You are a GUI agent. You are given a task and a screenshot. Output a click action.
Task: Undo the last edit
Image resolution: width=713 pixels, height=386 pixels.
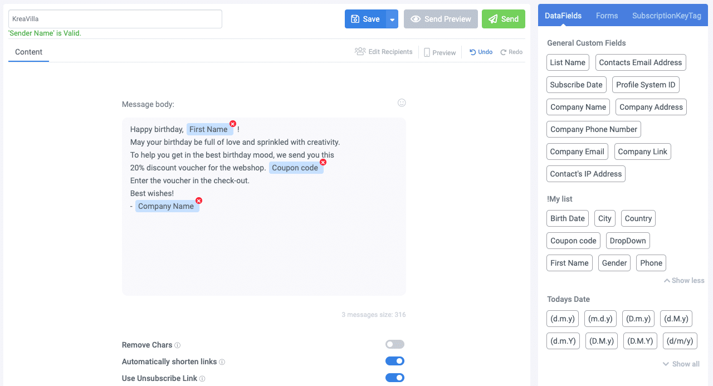(481, 52)
